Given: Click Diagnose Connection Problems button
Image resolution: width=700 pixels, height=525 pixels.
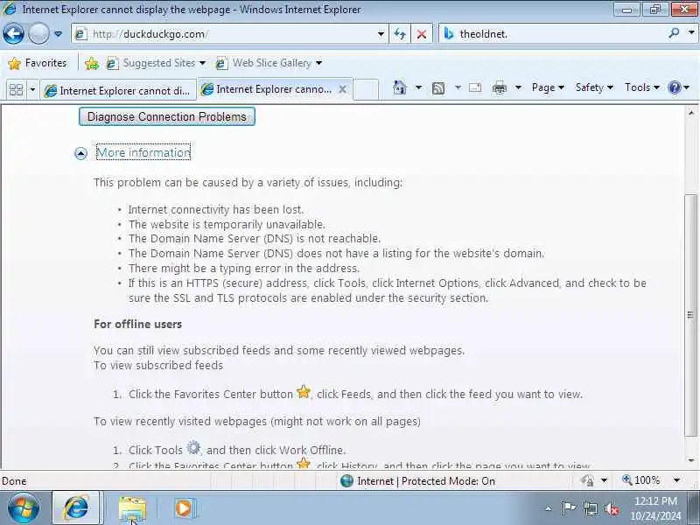Looking at the screenshot, I should tap(167, 116).
